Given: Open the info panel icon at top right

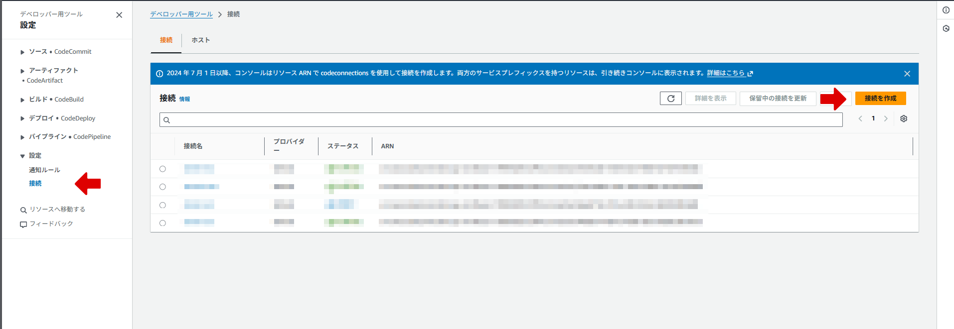Looking at the screenshot, I should pyautogui.click(x=946, y=10).
